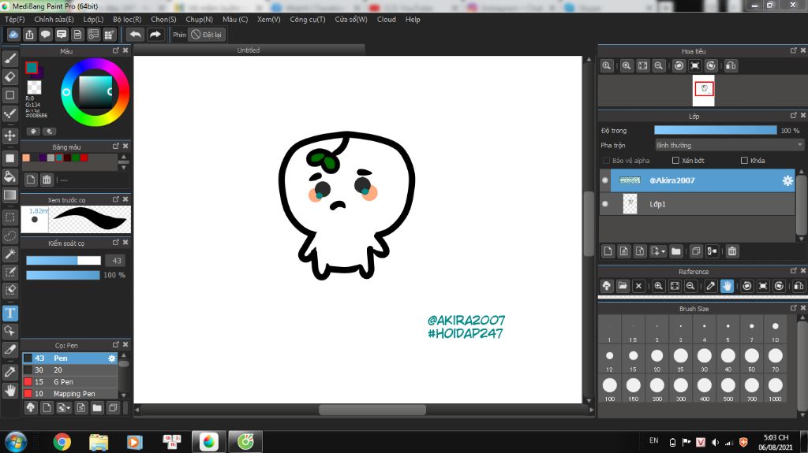The width and height of the screenshot is (808, 453).
Task: Click the volume icon in system tray
Action: [x=715, y=442]
